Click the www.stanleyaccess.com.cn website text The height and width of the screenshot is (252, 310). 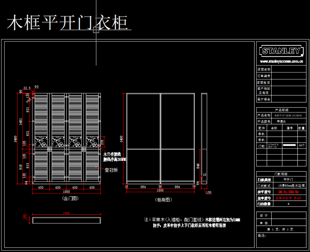[281, 61]
